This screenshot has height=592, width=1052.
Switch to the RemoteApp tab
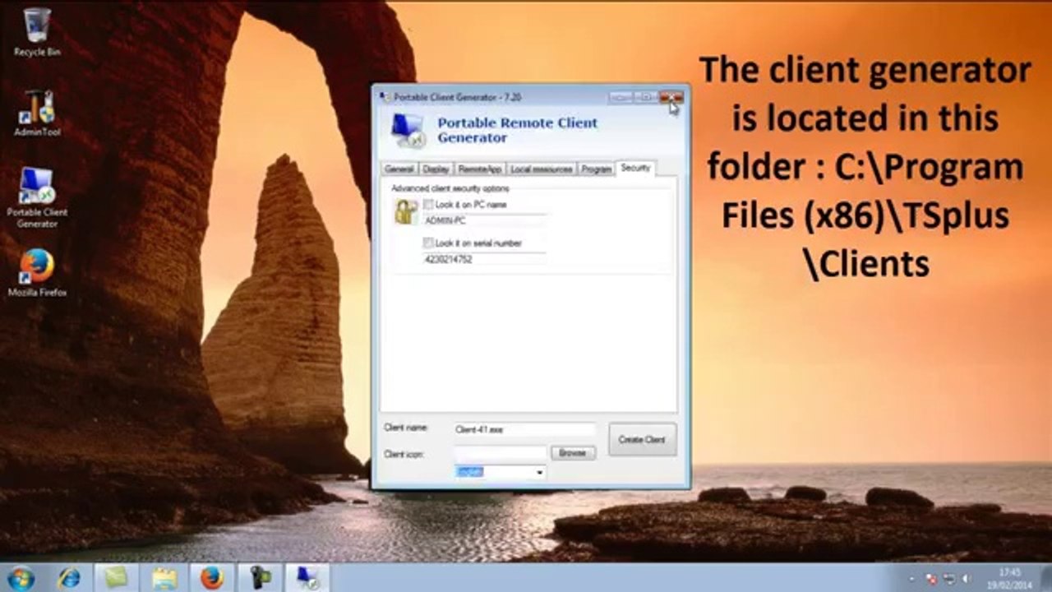pyautogui.click(x=480, y=169)
